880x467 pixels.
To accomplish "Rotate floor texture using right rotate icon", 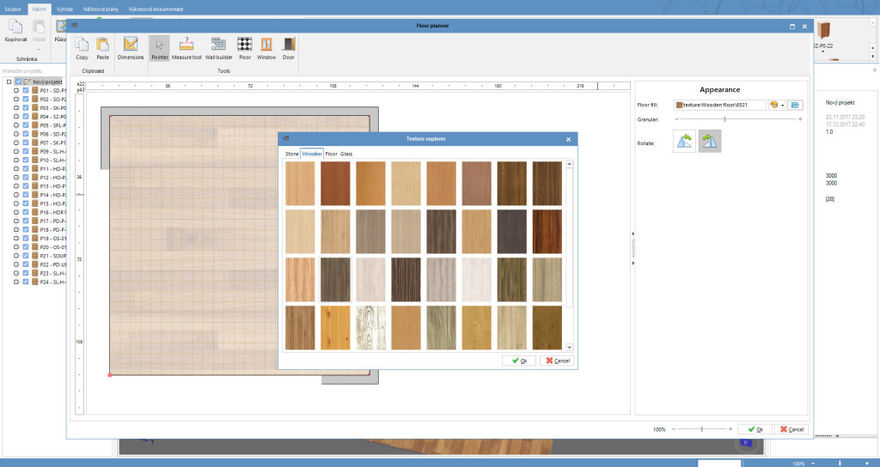I will click(x=710, y=142).
